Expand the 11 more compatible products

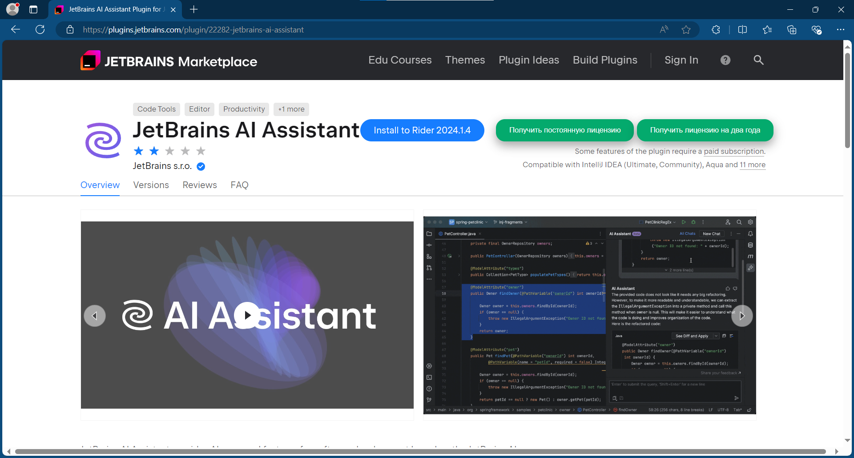tap(753, 165)
